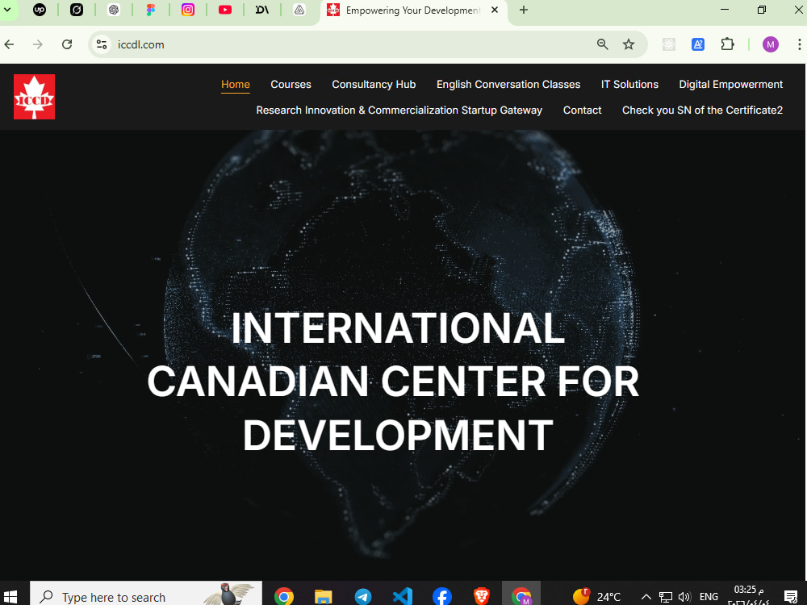Image resolution: width=807 pixels, height=605 pixels.
Task: Go to Consultancy Hub
Action: click(374, 85)
